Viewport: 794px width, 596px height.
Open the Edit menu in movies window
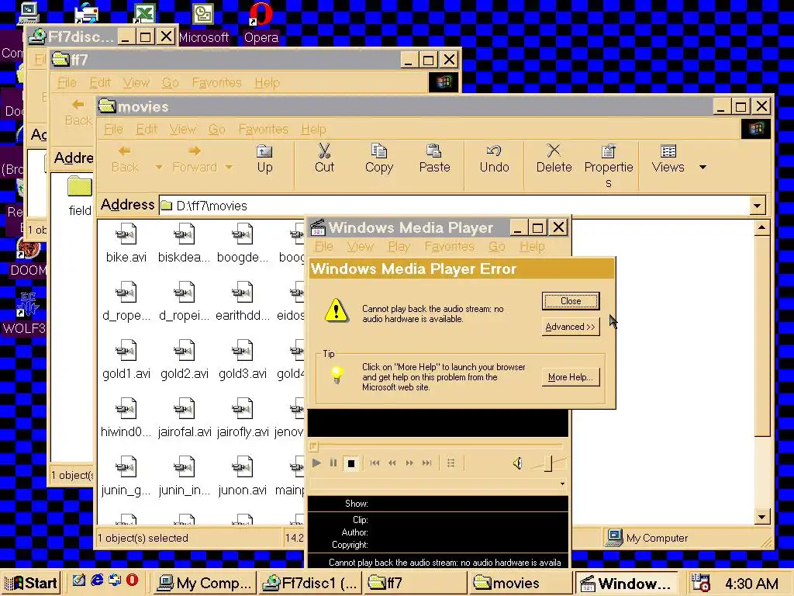147,130
